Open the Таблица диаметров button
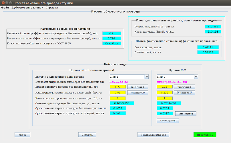 [153, 134]
